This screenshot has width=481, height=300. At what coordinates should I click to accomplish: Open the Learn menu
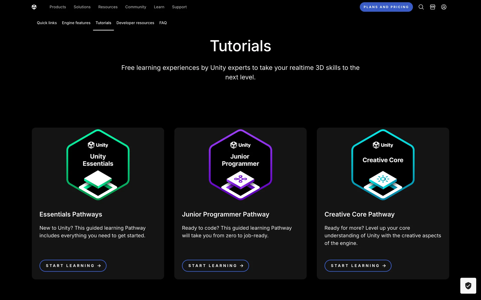(159, 7)
